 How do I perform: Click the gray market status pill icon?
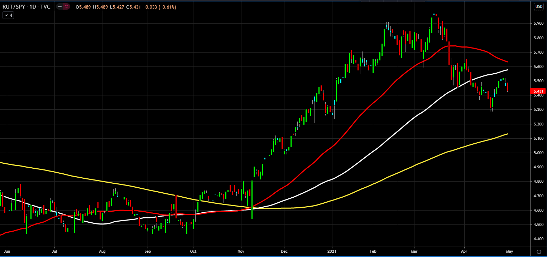pos(60,7)
